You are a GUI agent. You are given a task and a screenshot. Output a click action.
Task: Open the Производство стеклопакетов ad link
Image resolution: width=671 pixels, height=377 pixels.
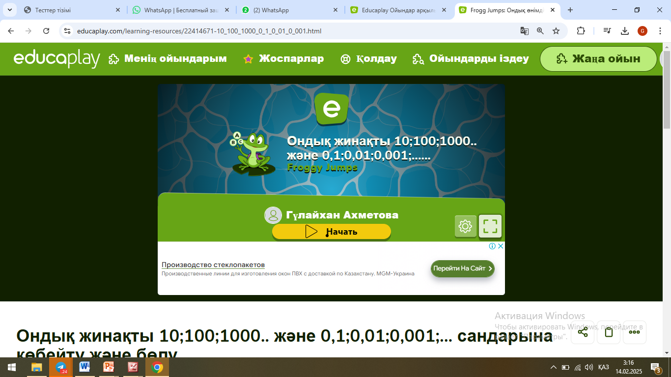click(213, 265)
